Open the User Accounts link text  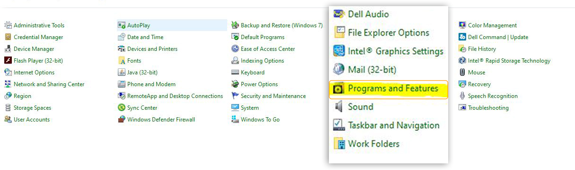32,120
